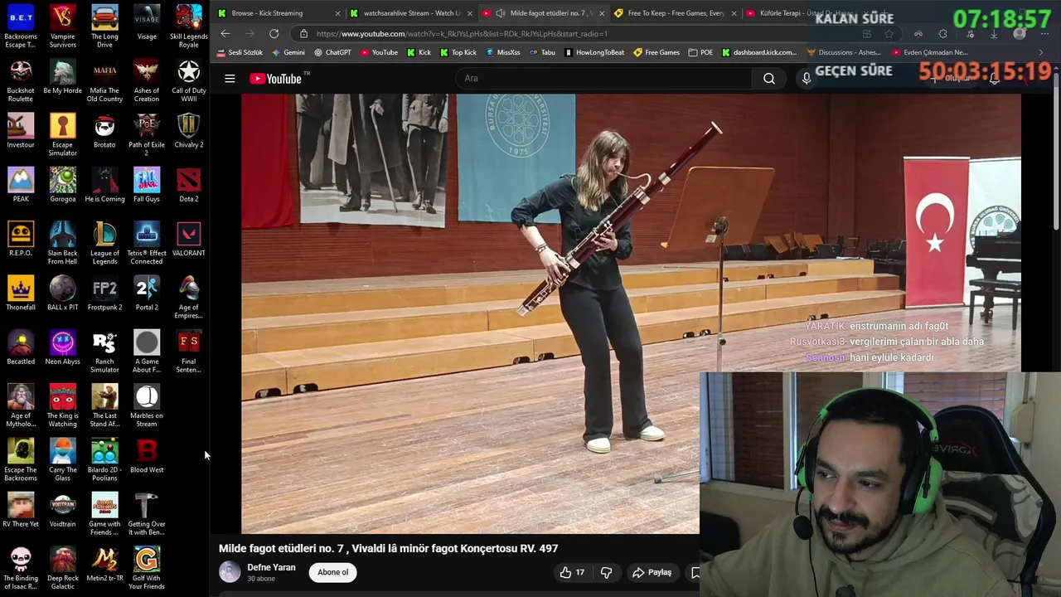Viewport: 1061px width, 597px height.
Task: Select the Path of Exile 2 icon
Action: coord(147,134)
